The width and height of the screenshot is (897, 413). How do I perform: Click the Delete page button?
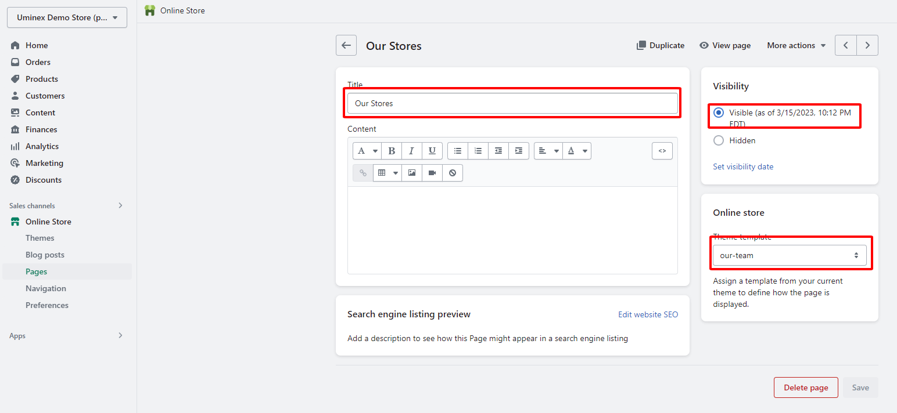pyautogui.click(x=805, y=387)
